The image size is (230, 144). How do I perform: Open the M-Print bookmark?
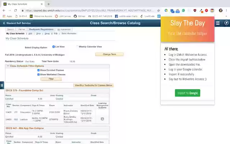coord(21,16)
